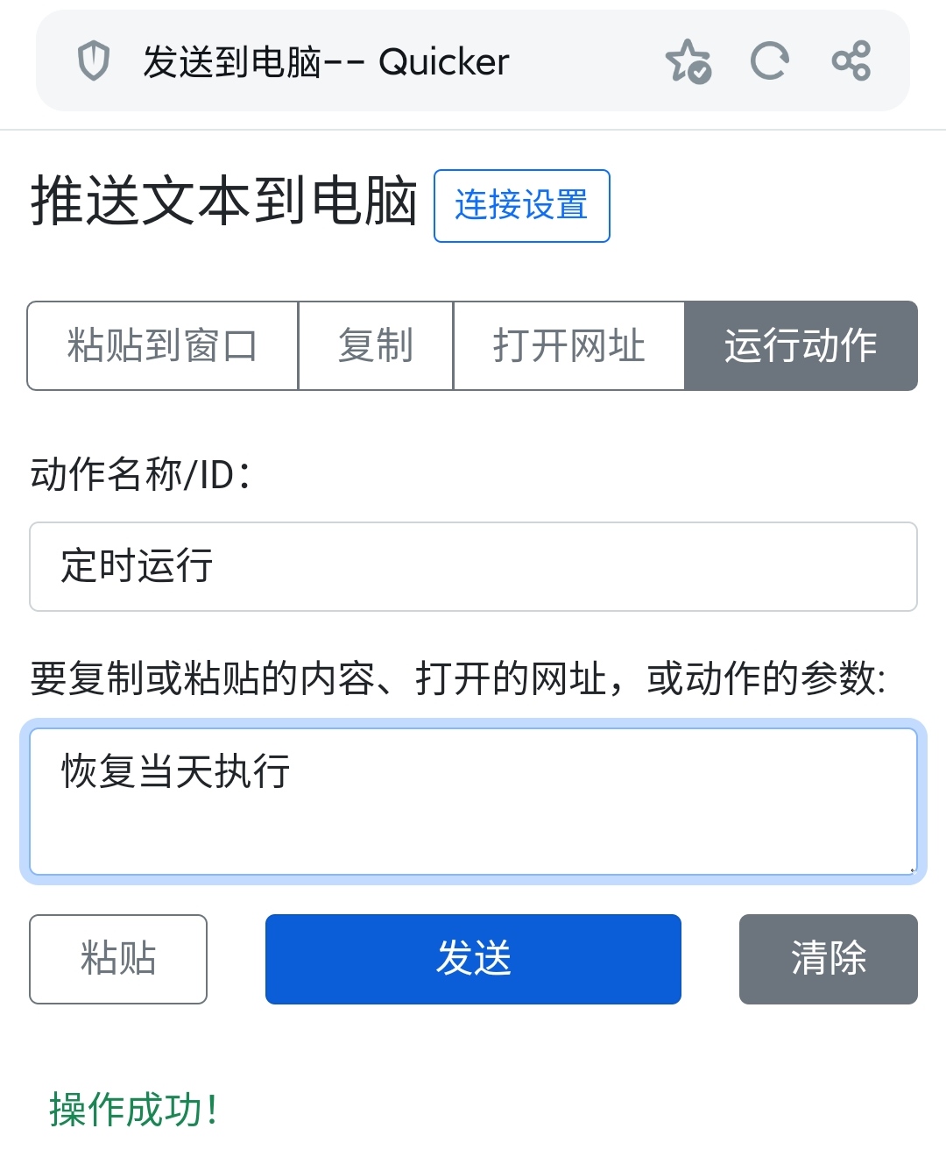Tap the 粘贴 paste button
The image size is (946, 1171).
point(118,959)
